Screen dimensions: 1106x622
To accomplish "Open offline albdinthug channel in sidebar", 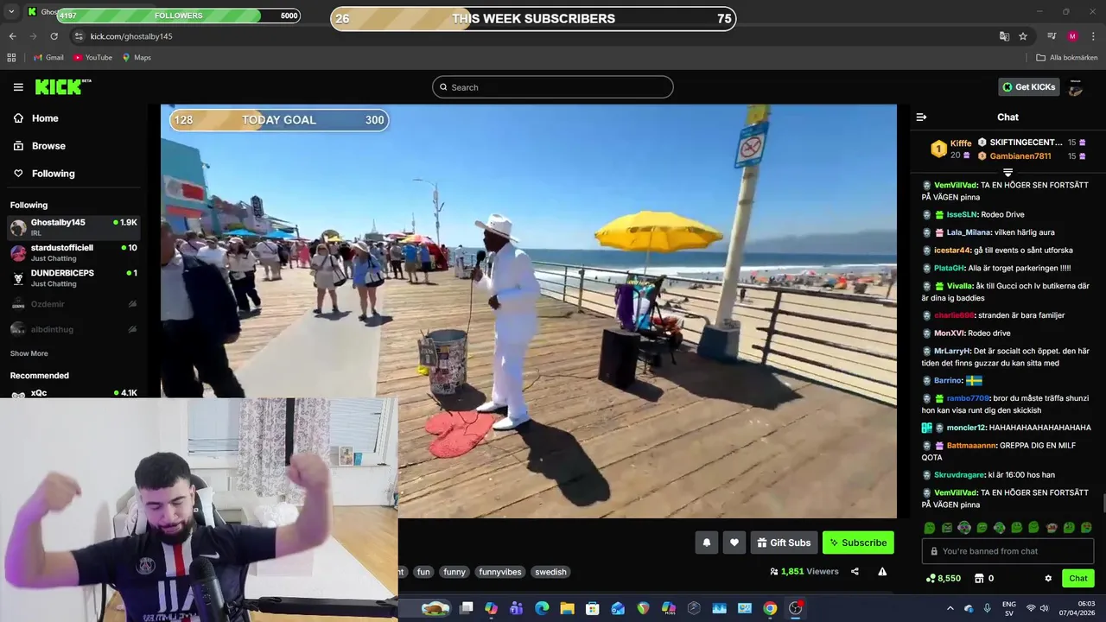I will (x=73, y=329).
